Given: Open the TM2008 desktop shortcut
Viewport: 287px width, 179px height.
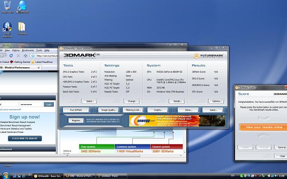Looking at the screenshot, I should tap(23, 6).
